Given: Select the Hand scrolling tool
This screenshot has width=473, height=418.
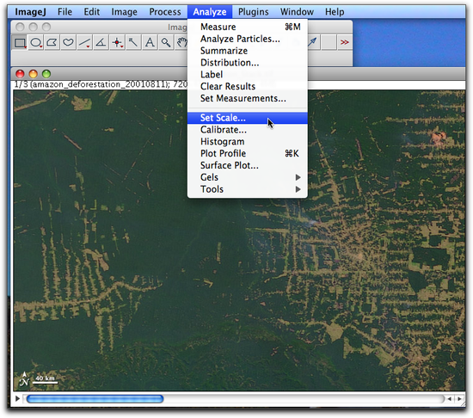Looking at the screenshot, I should point(181,42).
